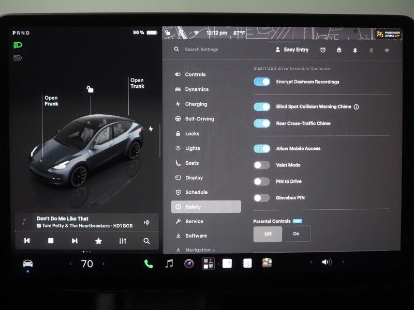Toggle Blind Spot Collision Warning Chime switch
Viewport: 414px width, 310px height.
262,106
